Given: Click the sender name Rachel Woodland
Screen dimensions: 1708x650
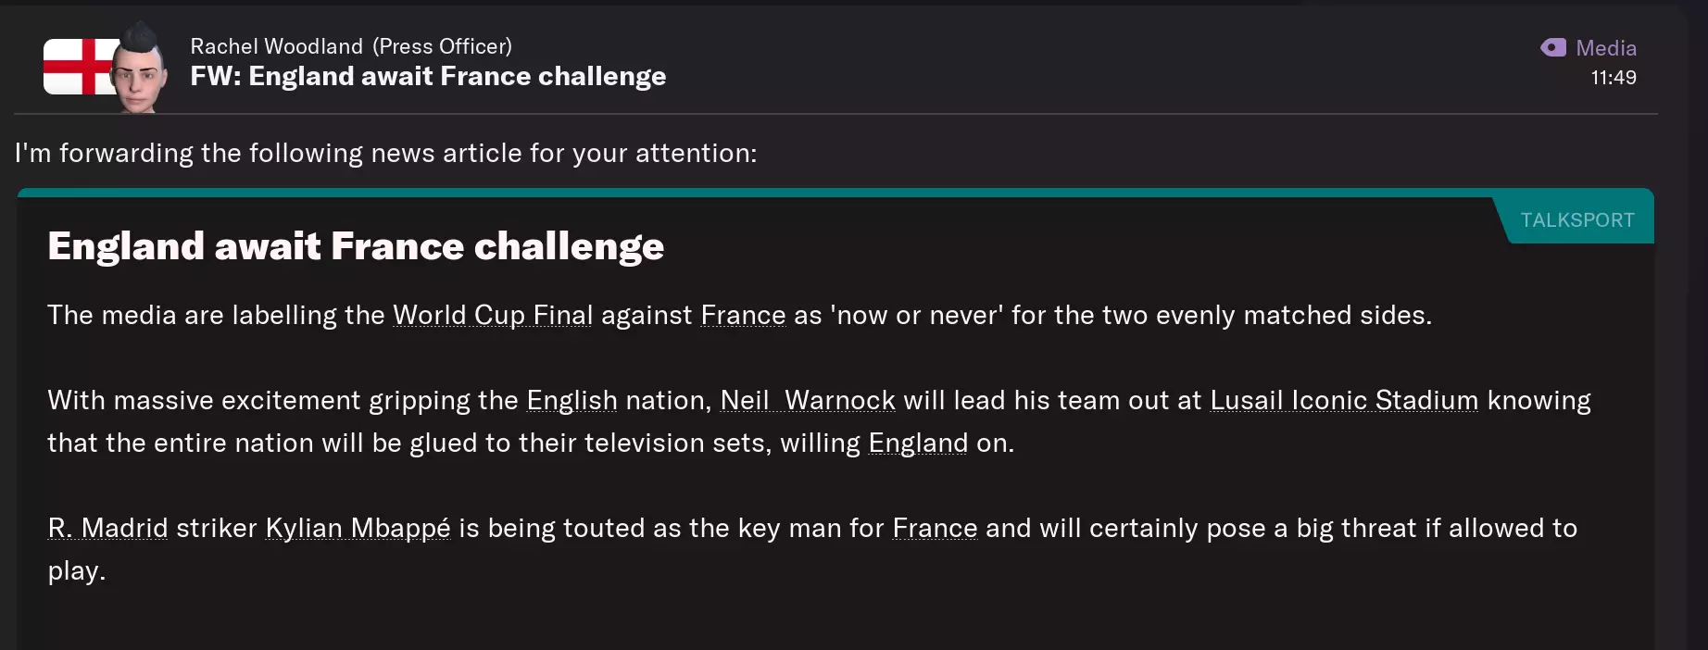Looking at the screenshot, I should tap(276, 46).
